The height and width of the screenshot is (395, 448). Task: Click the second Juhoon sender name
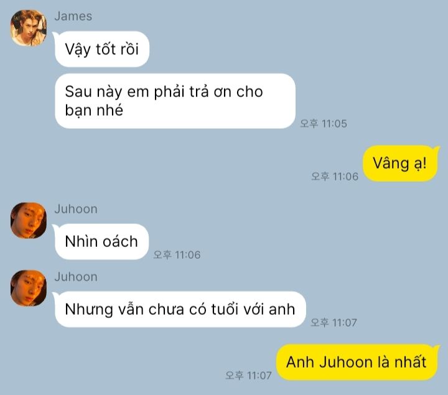pyautogui.click(x=76, y=277)
